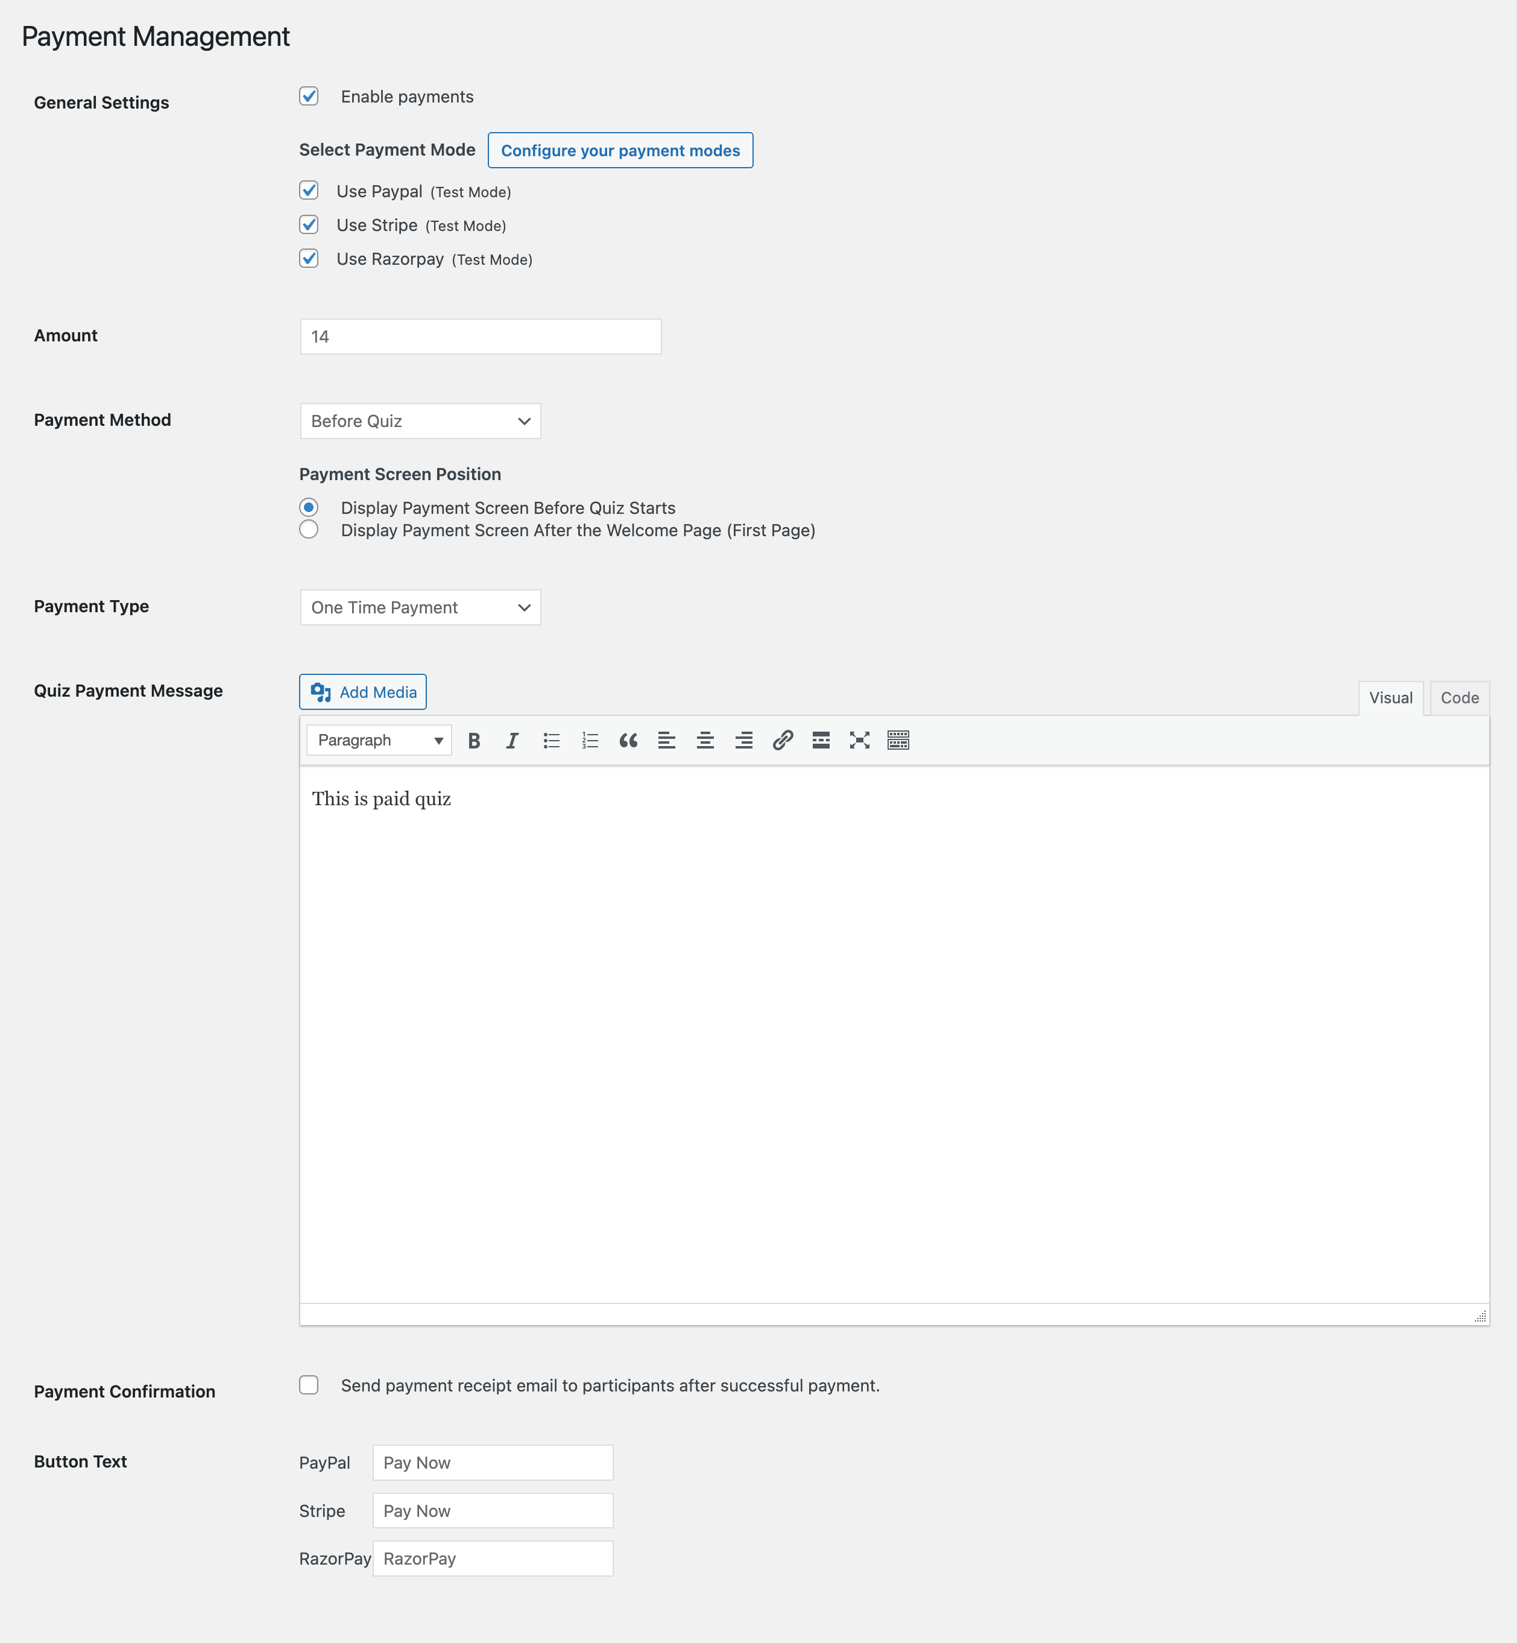Screen dimensions: 1517x1643
Task: Switch to the Visual editor tab
Action: tap(1390, 698)
